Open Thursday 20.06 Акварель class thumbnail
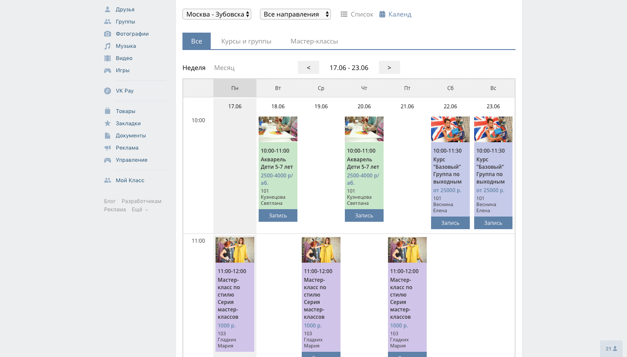Image resolution: width=627 pixels, height=357 pixels. [x=364, y=129]
